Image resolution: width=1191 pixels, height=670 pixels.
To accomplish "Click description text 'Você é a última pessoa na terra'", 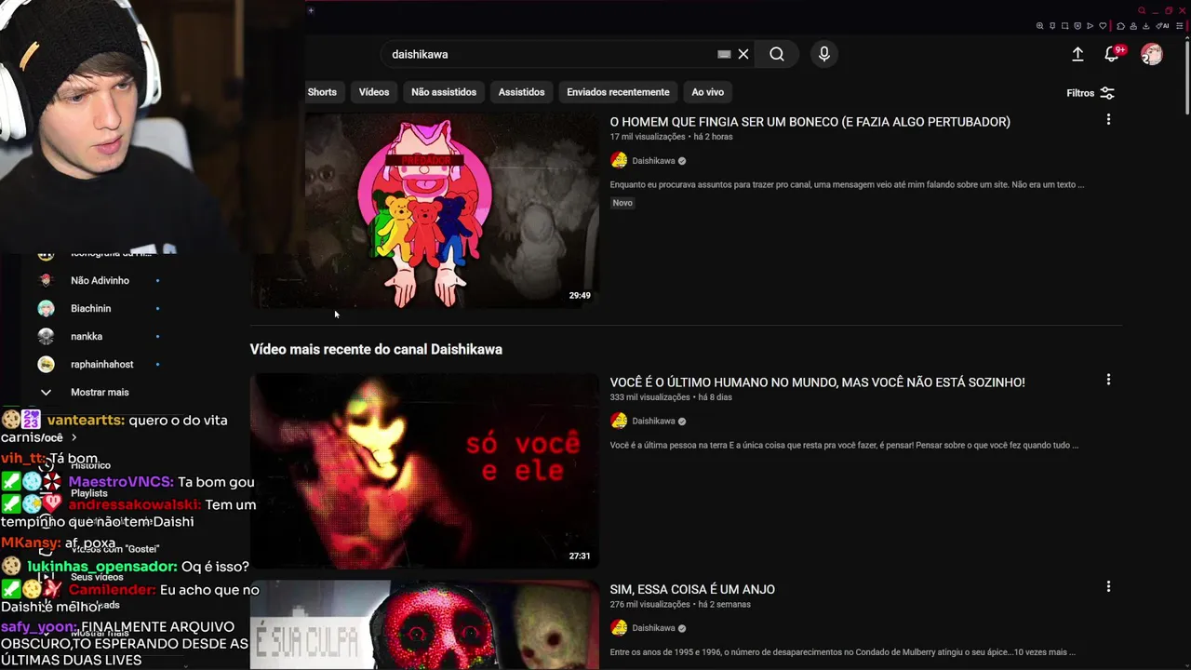I will (844, 445).
